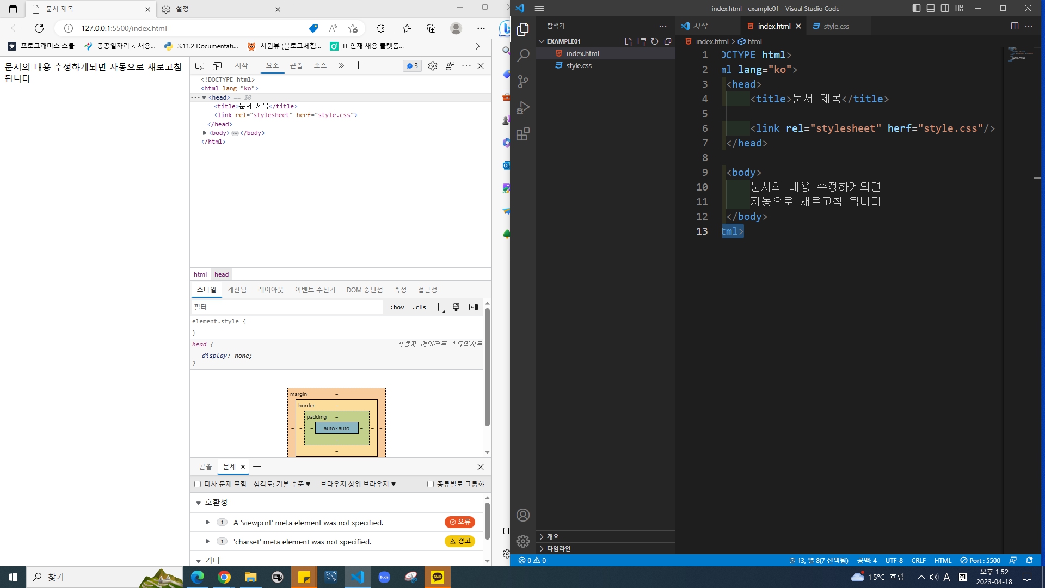
Task: Refresh the explorer file list
Action: click(655, 41)
